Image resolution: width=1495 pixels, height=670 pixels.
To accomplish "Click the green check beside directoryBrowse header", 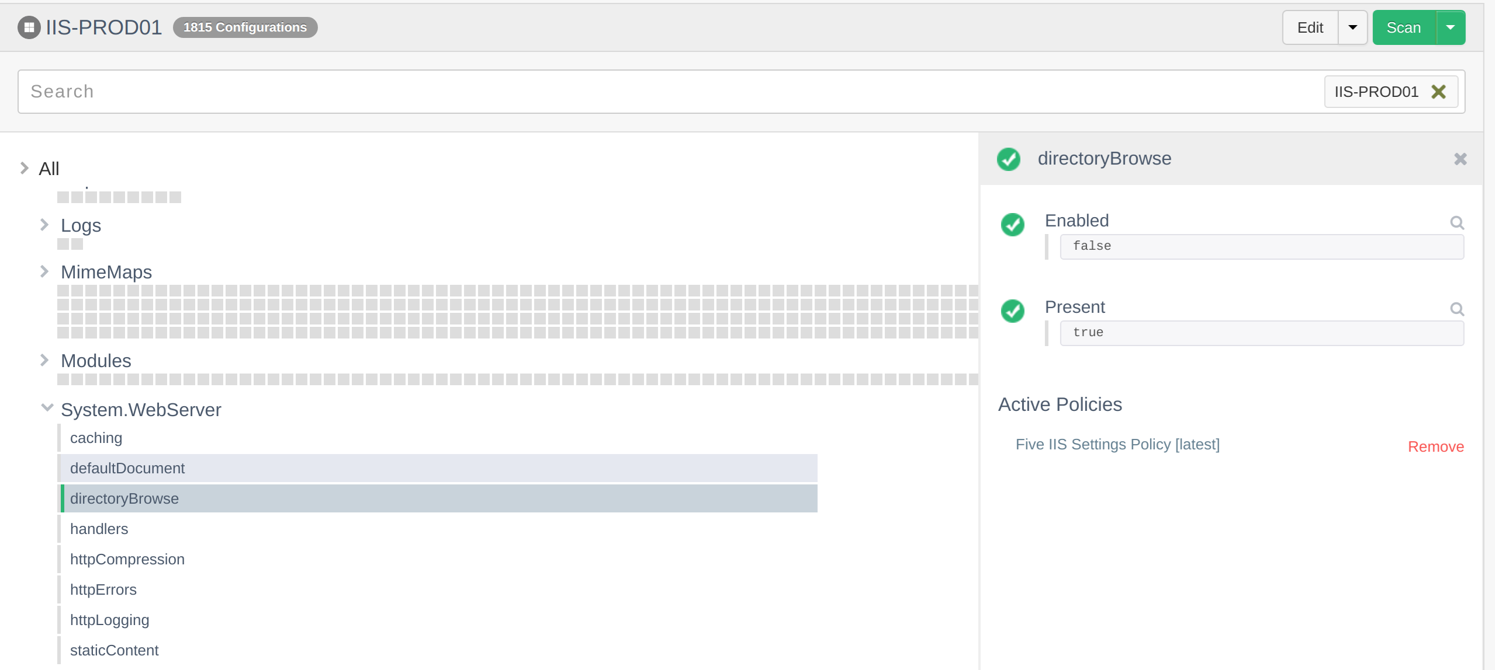I will point(1008,159).
